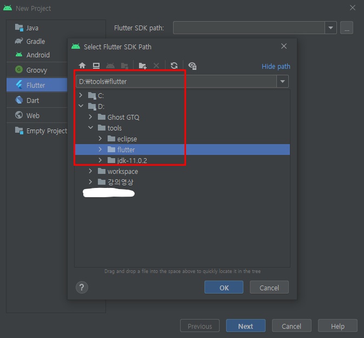The image size is (364, 338).
Task: Expand the C: drive node
Action: [81, 95]
